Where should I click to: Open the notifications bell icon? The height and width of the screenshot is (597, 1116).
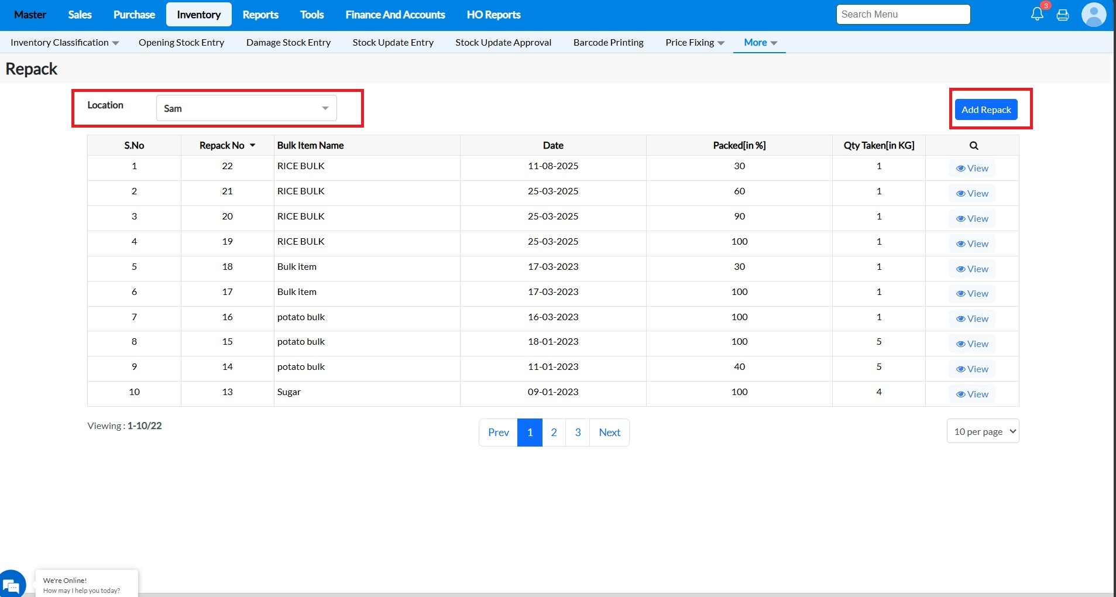pos(1036,14)
